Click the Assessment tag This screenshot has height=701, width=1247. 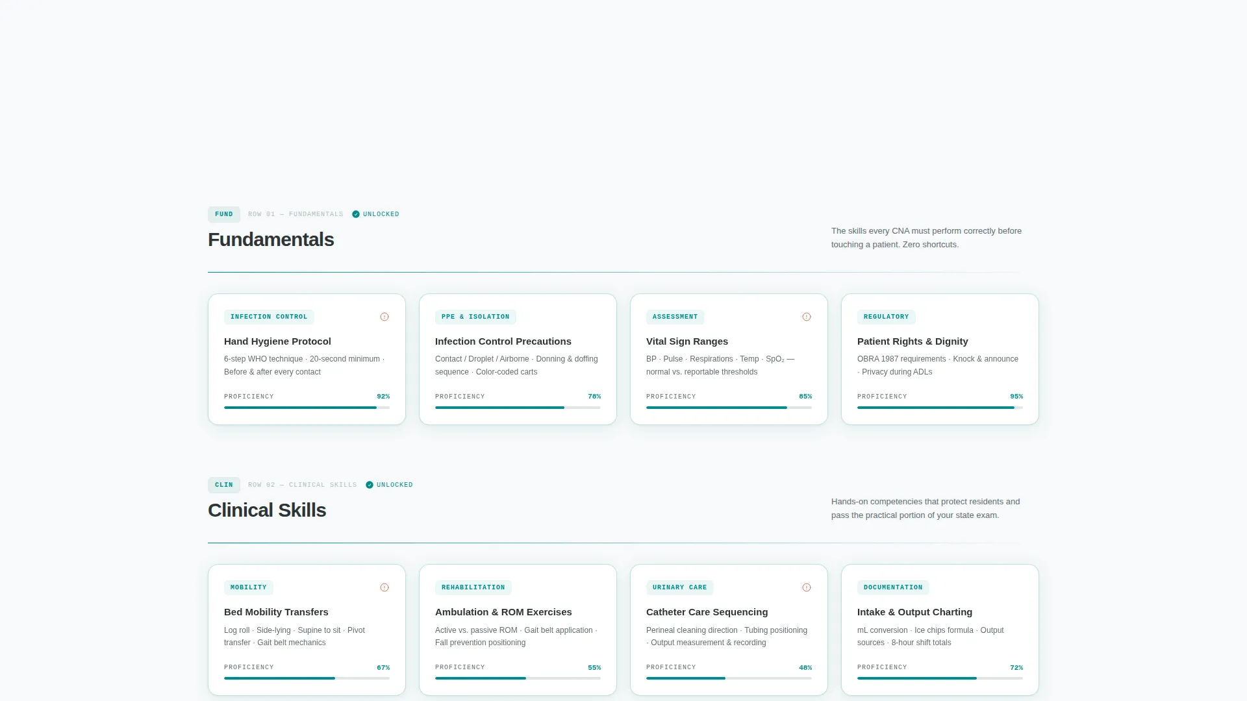coord(675,317)
